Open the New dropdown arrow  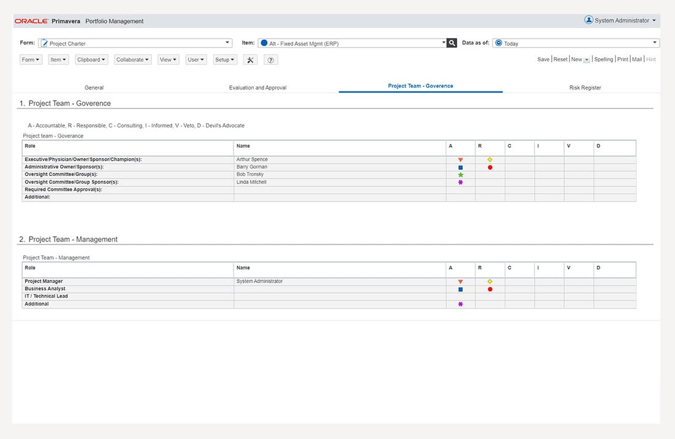point(586,60)
